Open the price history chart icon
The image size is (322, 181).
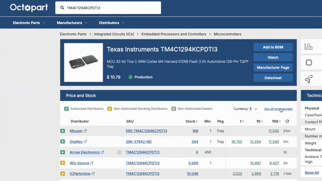(309, 46)
